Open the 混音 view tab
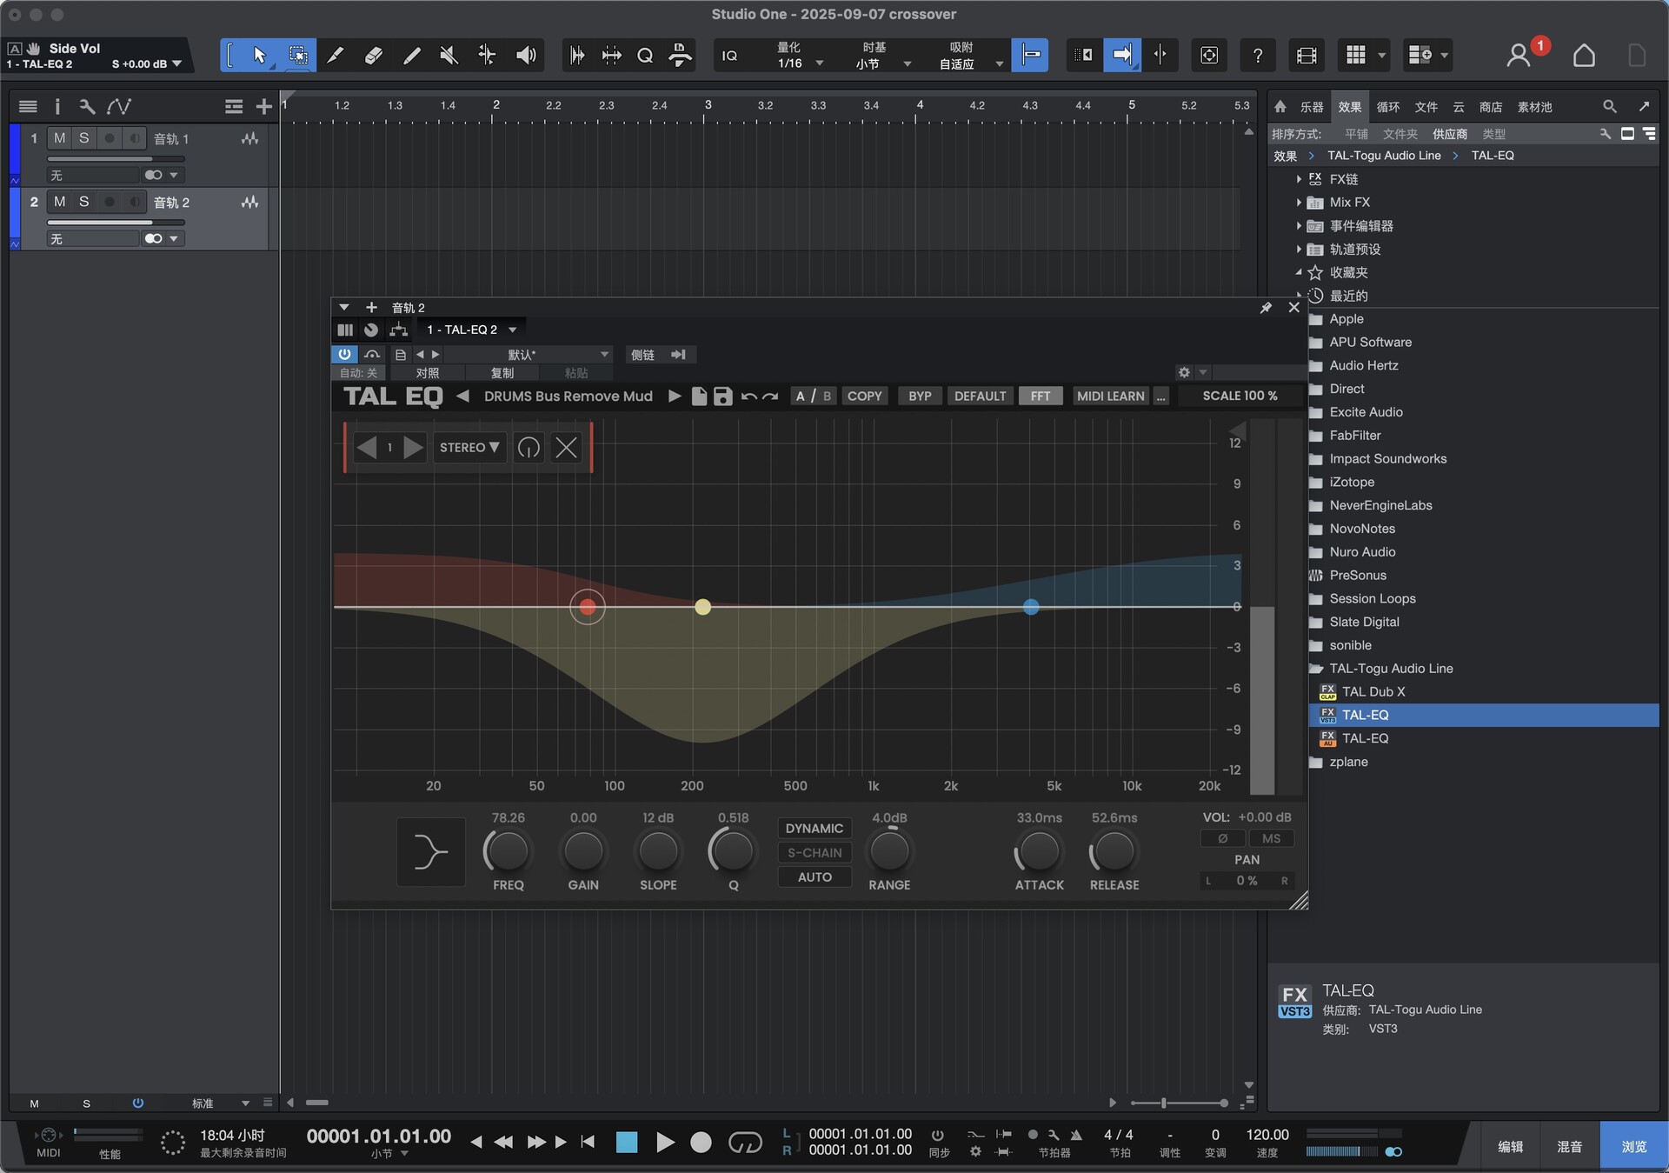The width and height of the screenshot is (1669, 1173). 1570,1147
